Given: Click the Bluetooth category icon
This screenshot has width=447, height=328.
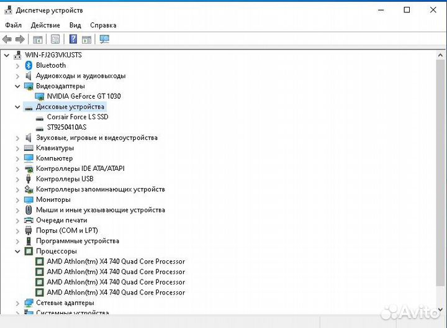Looking at the screenshot, I should point(29,65).
